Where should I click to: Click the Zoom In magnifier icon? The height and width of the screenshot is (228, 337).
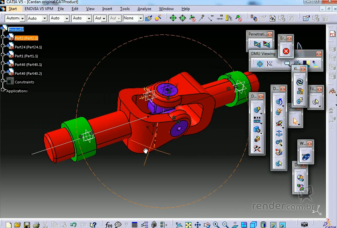[x=216, y=225]
